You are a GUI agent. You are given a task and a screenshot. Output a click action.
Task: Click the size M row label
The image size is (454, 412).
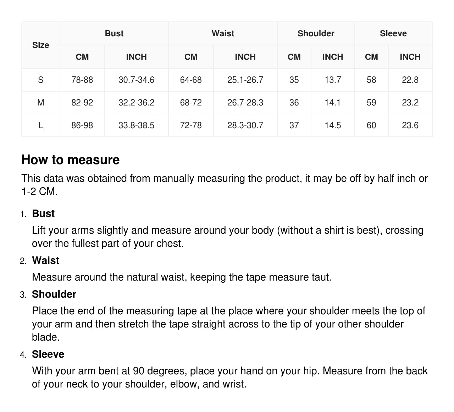coord(41,103)
